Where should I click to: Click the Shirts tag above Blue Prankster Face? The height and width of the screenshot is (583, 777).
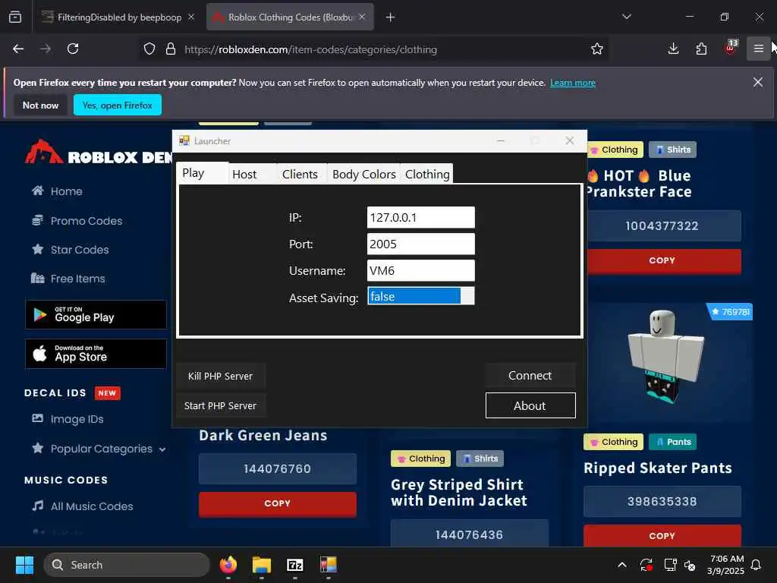pos(673,150)
